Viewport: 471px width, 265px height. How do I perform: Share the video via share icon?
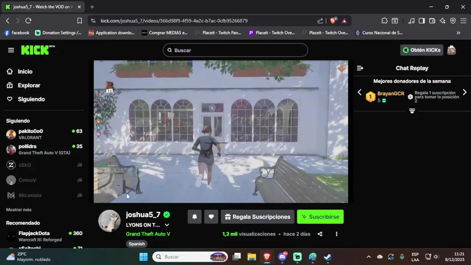click(x=320, y=234)
